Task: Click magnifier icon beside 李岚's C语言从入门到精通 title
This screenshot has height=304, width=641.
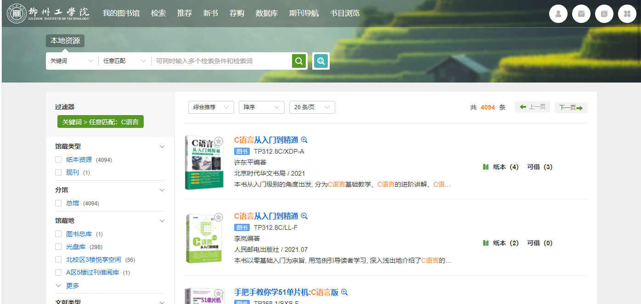Action: (304, 216)
